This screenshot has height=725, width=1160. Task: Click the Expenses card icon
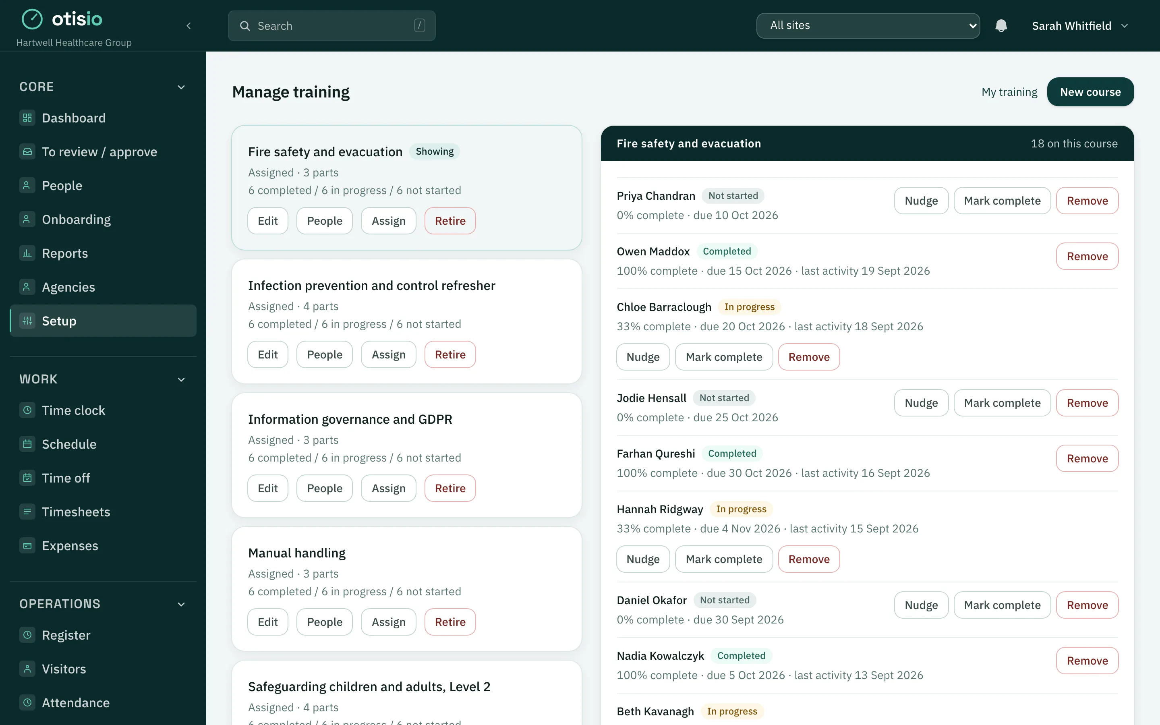click(27, 545)
